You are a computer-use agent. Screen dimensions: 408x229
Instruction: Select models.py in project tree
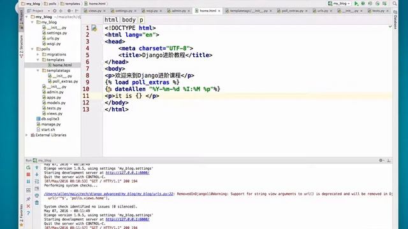tap(54, 103)
